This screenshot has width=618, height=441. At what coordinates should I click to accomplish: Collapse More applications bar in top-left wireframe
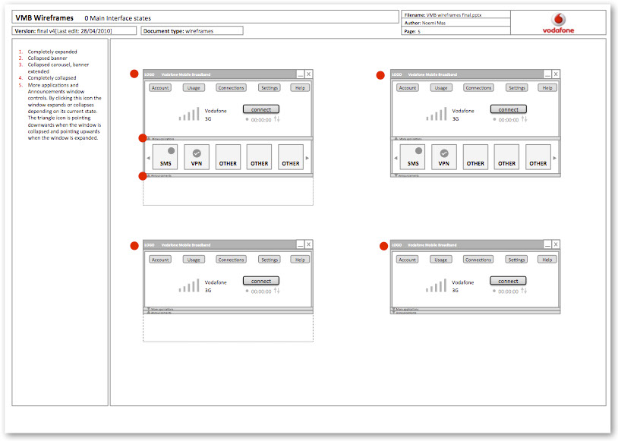149,138
